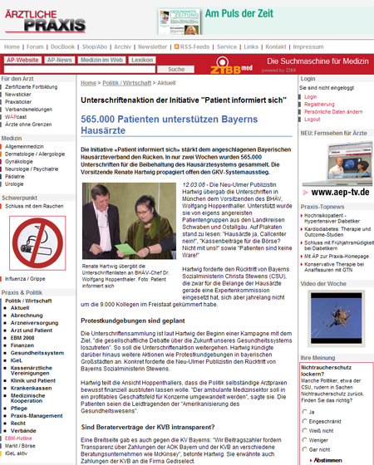Open the Praxisticker sidebar link
The width and height of the screenshot is (374, 465).
coord(18,101)
